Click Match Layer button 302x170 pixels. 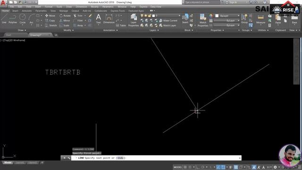[168, 25]
